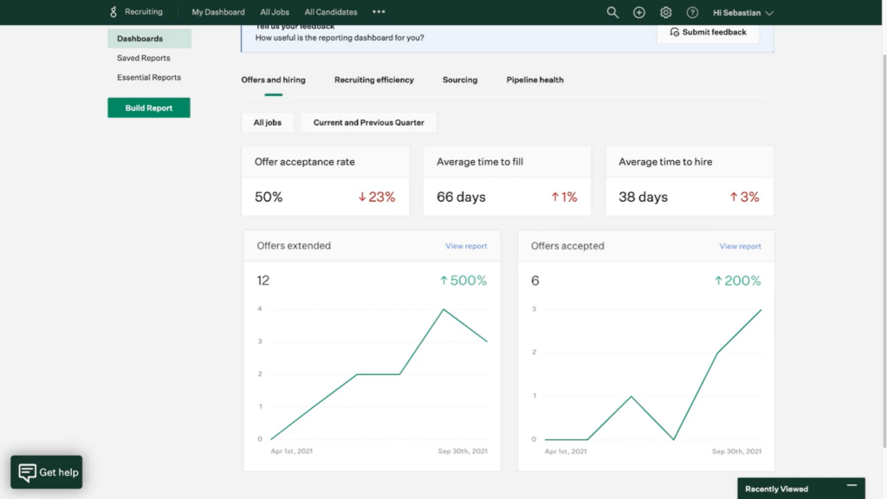The image size is (887, 499).
Task: Expand the Hi Sebastian account menu
Action: [x=742, y=12]
